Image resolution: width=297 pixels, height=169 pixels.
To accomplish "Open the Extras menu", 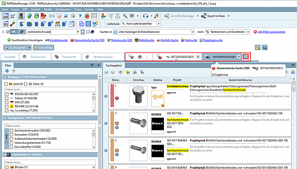I will (x=78, y=9).
